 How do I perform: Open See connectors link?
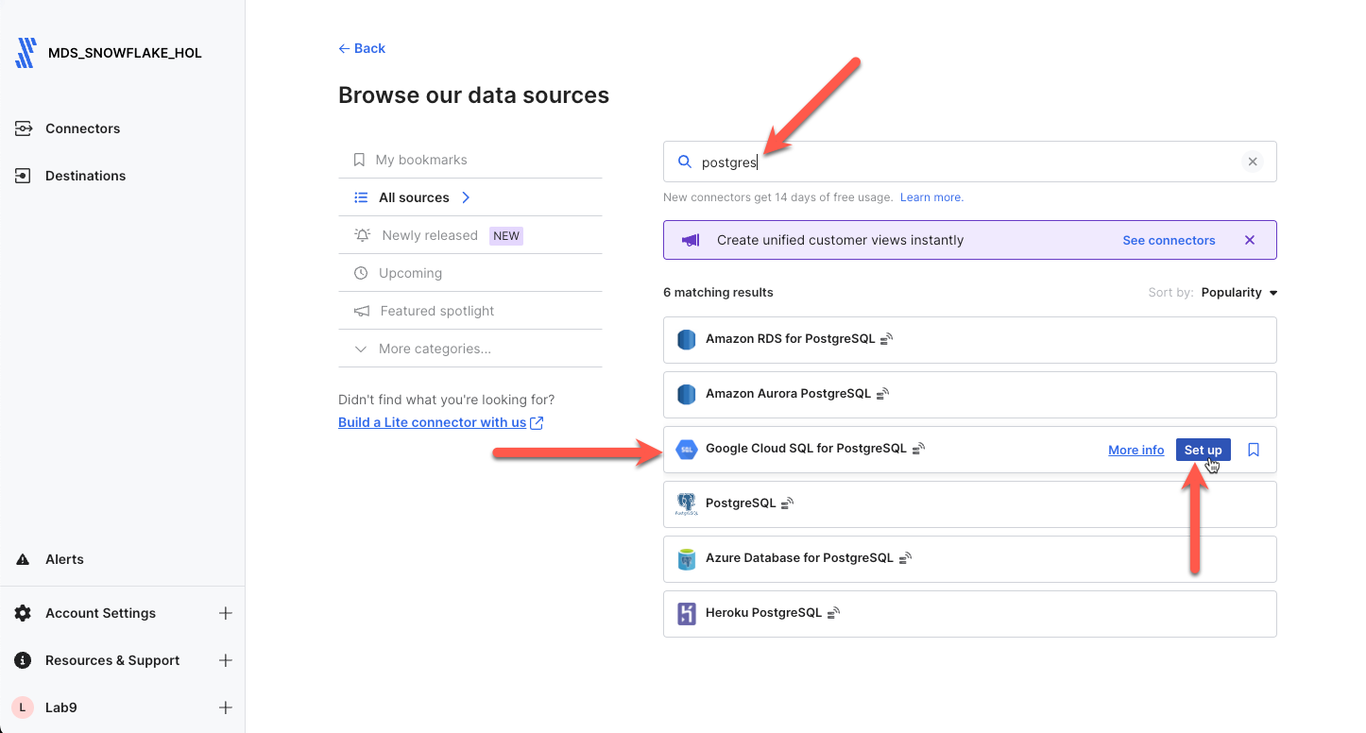(x=1169, y=240)
